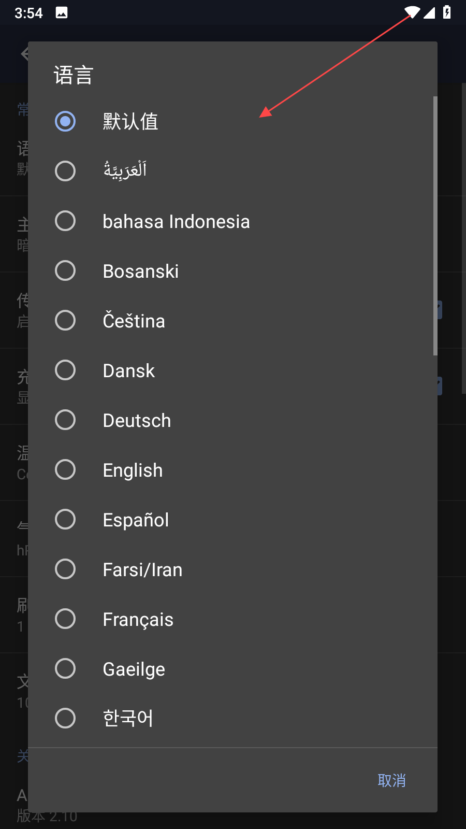Tap the English language label
The width and height of the screenshot is (466, 829).
133,470
